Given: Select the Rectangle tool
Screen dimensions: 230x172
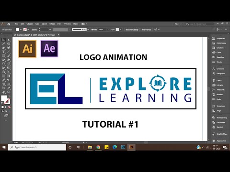Looking at the screenshot, I should pyautogui.click(x=3, y=56).
